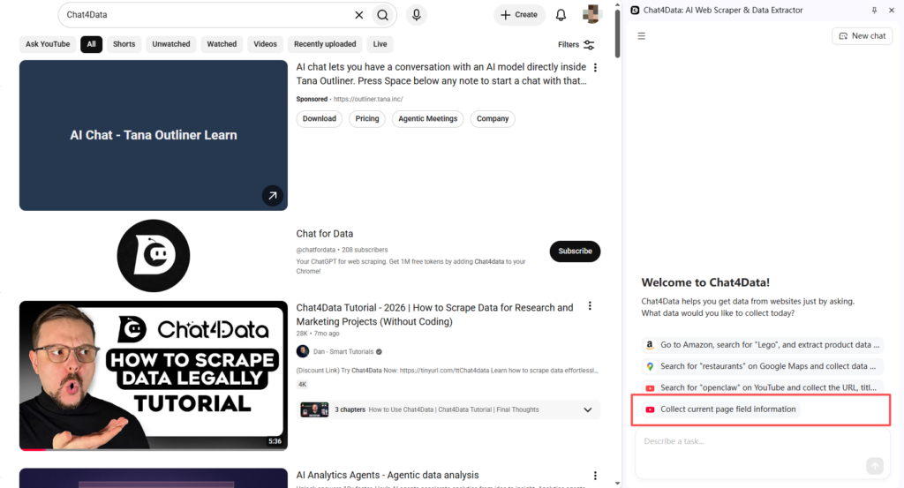Click the Create button

click(519, 15)
